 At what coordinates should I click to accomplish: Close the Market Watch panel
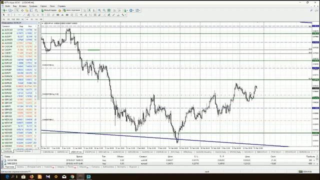(38, 22)
